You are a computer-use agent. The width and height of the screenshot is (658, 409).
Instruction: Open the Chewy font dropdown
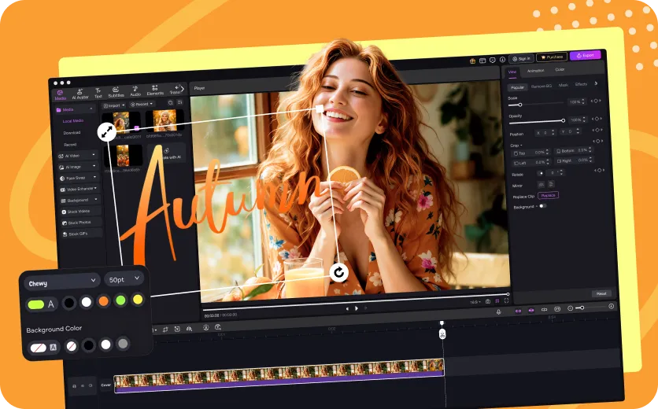click(x=61, y=282)
